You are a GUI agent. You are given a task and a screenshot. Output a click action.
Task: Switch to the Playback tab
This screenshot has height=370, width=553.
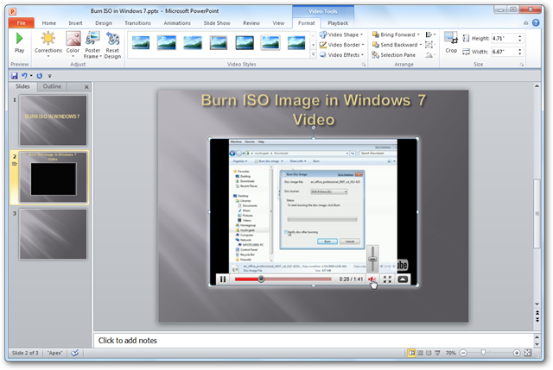click(338, 23)
